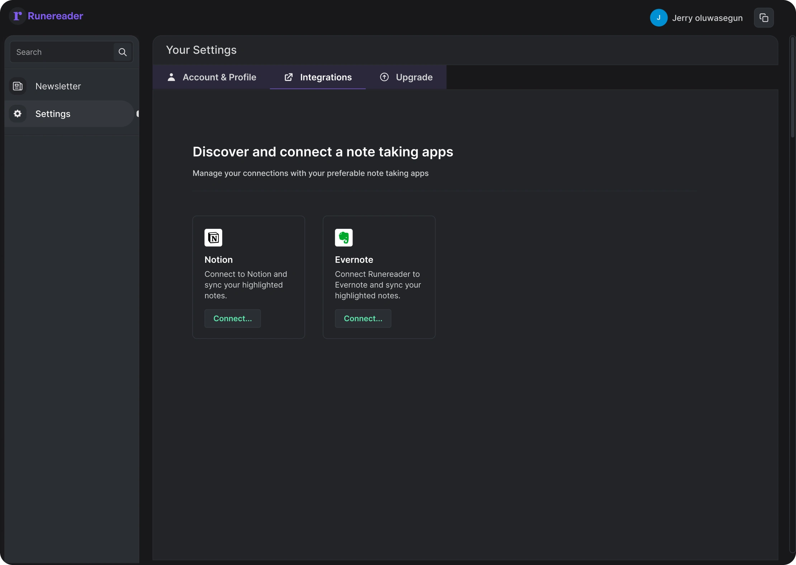Select the Integrations tab

(318, 77)
